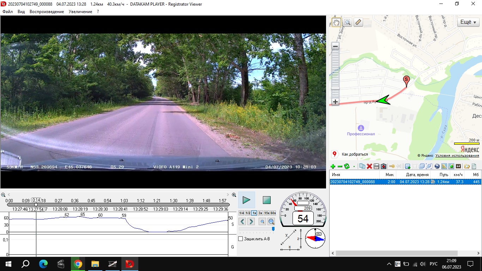The height and width of the screenshot is (271, 482).
Task: Expand the Ещё dropdown on the map
Action: pos(468,22)
